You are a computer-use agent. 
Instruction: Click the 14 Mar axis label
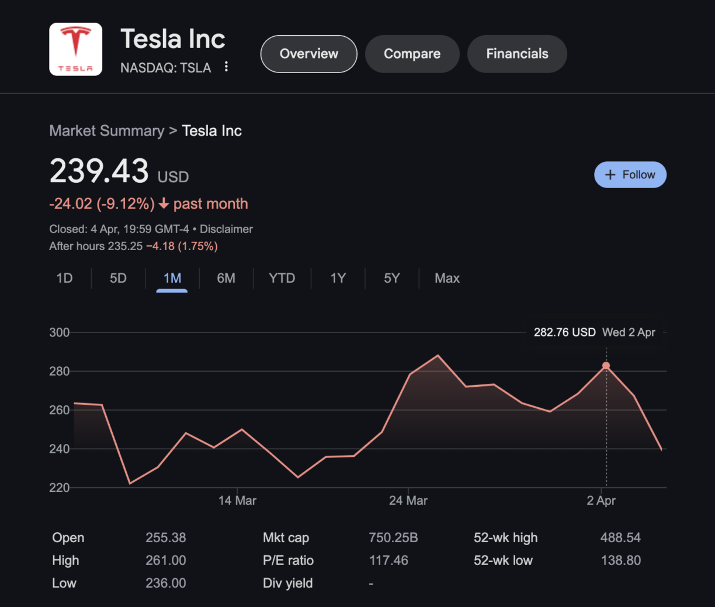click(238, 500)
